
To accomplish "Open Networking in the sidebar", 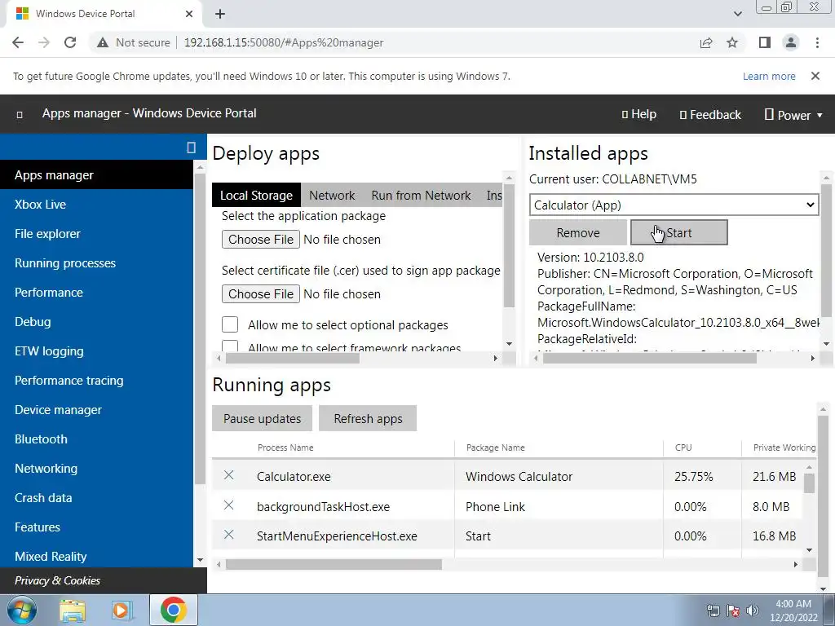I will [96, 469].
